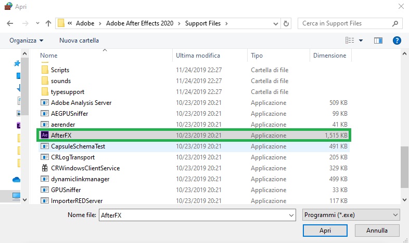The height and width of the screenshot is (243, 409).
Task: Click the search magnifier icon
Action: (395, 23)
